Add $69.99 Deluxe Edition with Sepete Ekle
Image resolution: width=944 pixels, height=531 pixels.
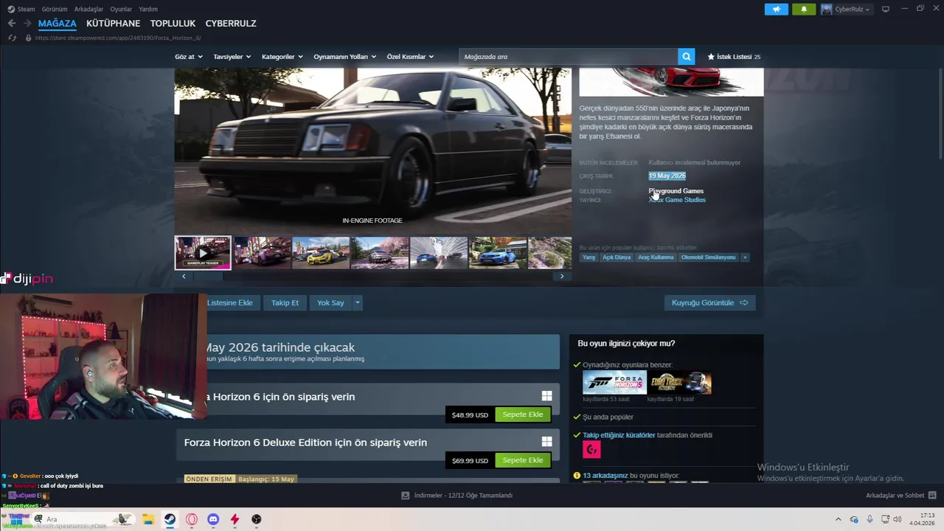[523, 460]
